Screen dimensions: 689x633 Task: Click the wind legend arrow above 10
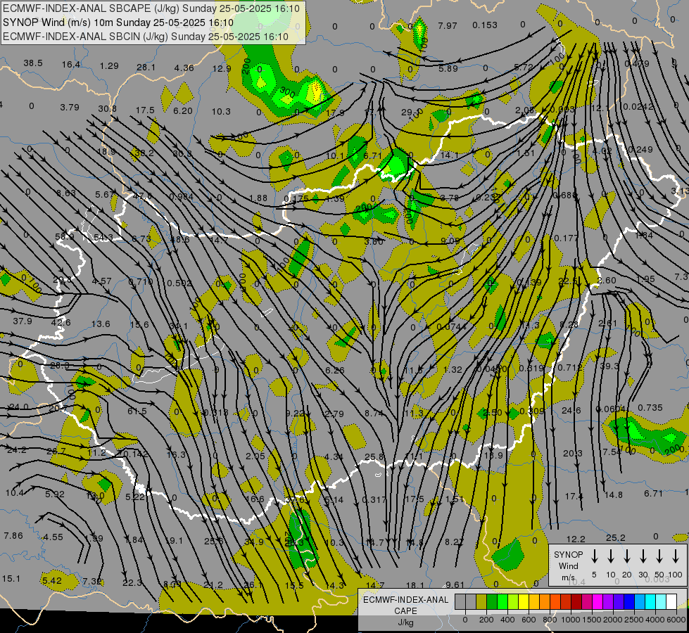(x=611, y=556)
